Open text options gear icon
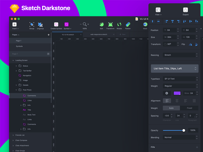This screenshot has height=152, width=203. tap(167, 93)
